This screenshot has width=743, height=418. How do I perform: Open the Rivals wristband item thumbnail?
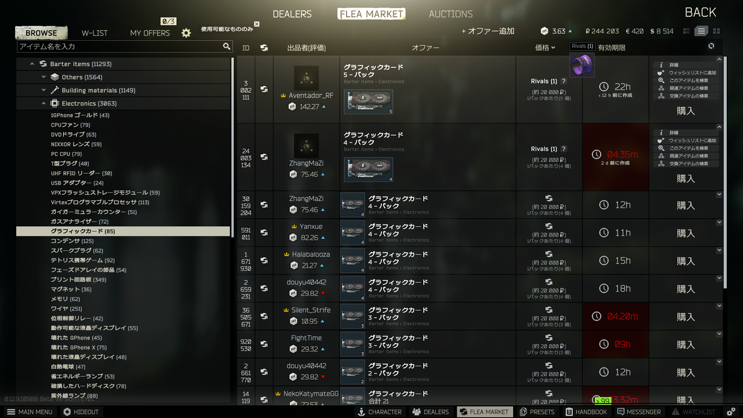coord(582,64)
